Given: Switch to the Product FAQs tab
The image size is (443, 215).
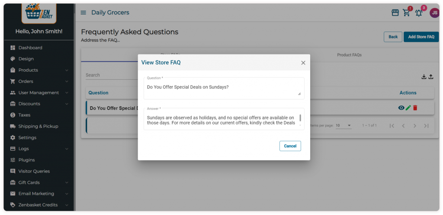Looking at the screenshot, I should coord(349,55).
